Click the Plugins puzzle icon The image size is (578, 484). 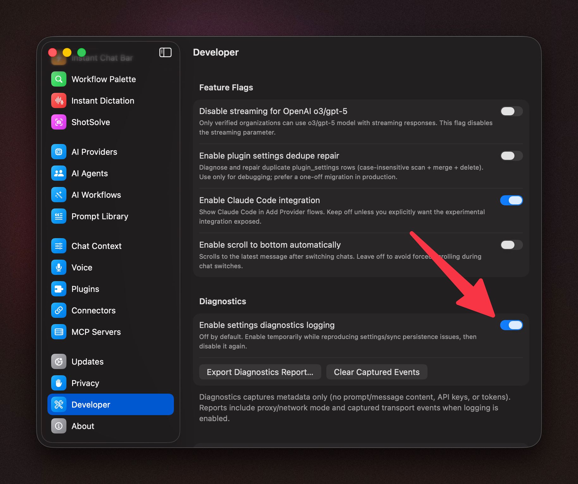(59, 289)
